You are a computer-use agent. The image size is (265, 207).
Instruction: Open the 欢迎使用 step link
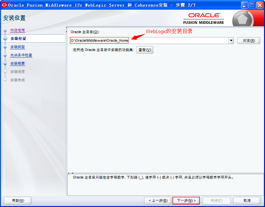click(x=18, y=30)
